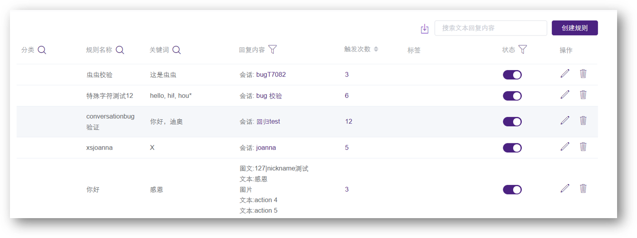
Task: Edit the 虫虫校验 rule
Action: point(564,73)
